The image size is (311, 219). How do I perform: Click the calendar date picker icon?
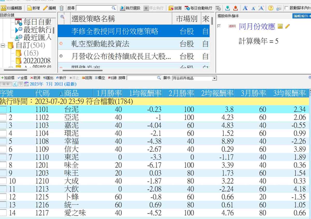[x=26, y=84]
